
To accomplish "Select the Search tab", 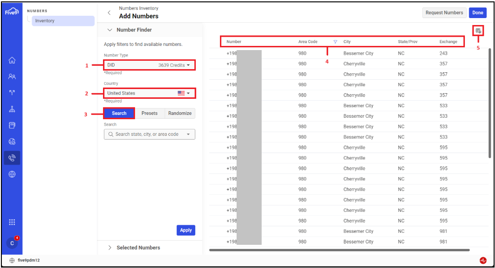I will pos(119,113).
